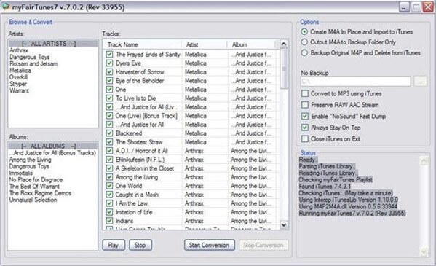The height and width of the screenshot is (266, 436).
Task: Select The Best Of Warrant album
Action: tap(53, 187)
